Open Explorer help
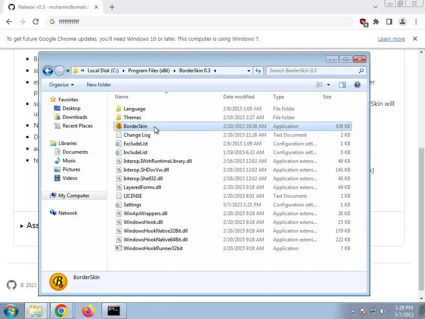 coord(357,85)
